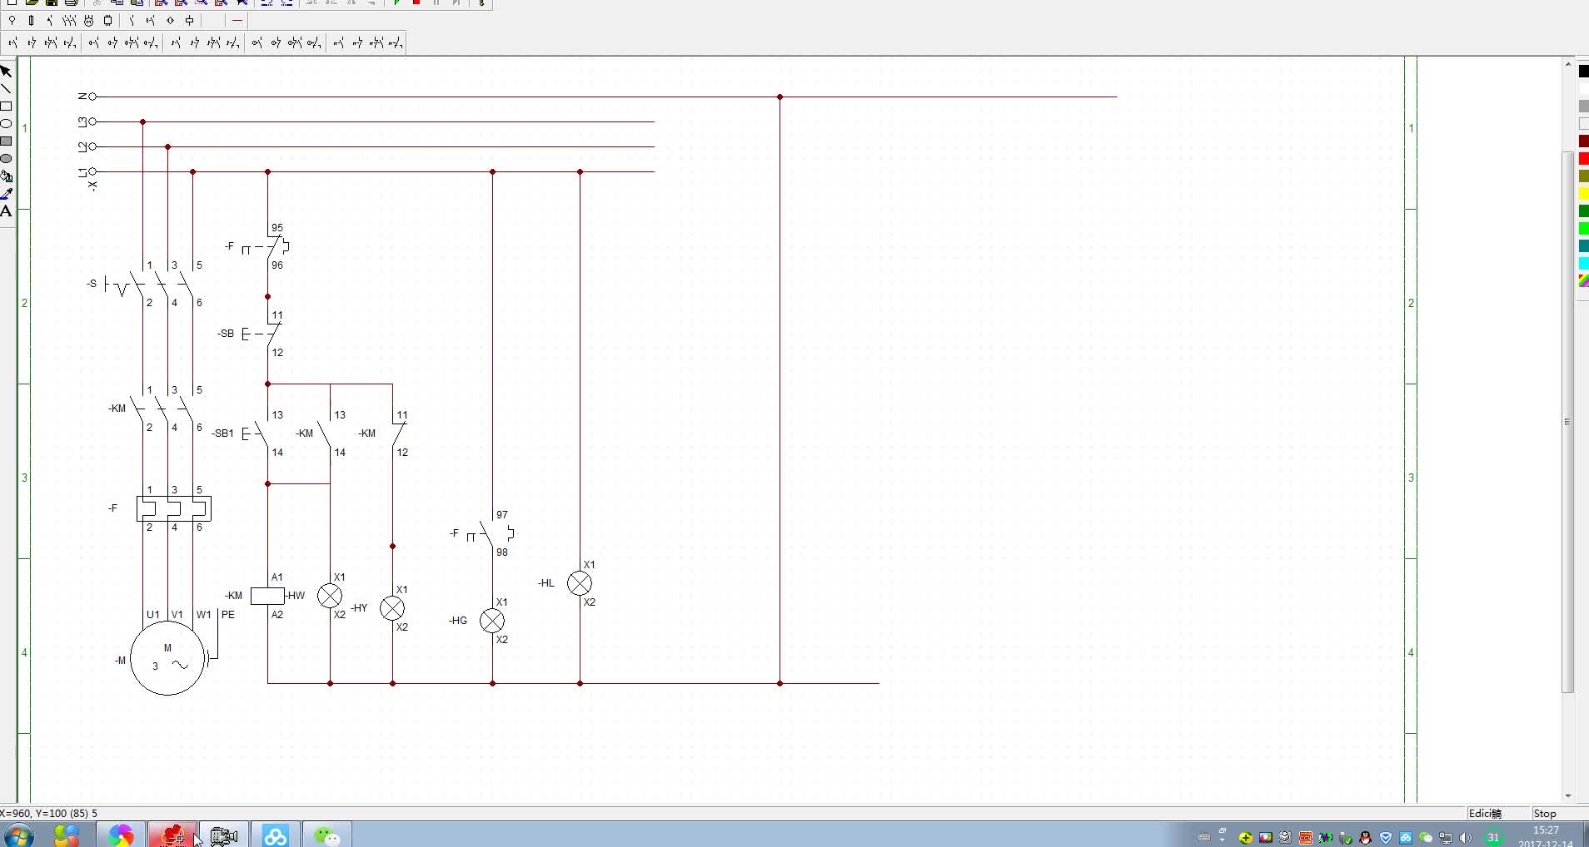Select the text tool labeled A
This screenshot has height=847, width=1589.
pyautogui.click(x=6, y=211)
